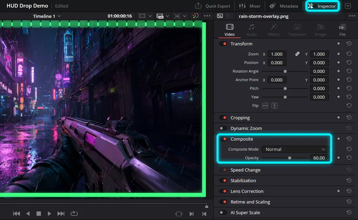Screen dimensions: 358x220
Task: Toggle the Inspector panel button
Action: (x=322, y=6)
